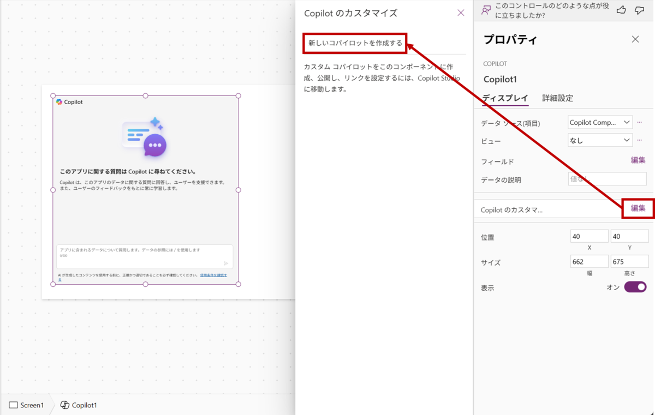
Task: Click the send arrow icon in chat box
Action: coord(226,263)
